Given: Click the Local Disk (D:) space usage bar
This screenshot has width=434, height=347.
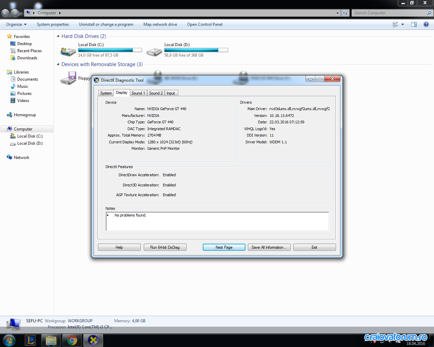Looking at the screenshot, I should click(196, 50).
